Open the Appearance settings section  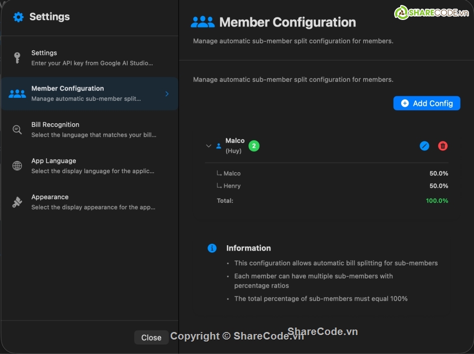click(90, 202)
